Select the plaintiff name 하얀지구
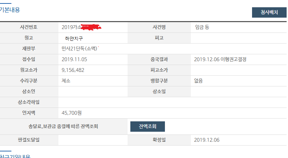Image resolution: width=288 pixels, height=158 pixels. [74, 38]
